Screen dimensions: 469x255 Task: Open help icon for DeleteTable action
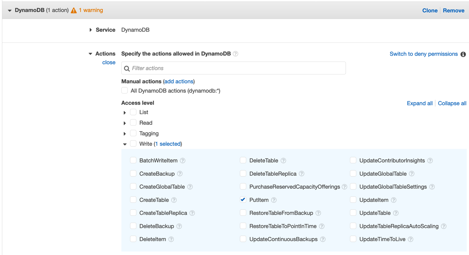pos(283,160)
